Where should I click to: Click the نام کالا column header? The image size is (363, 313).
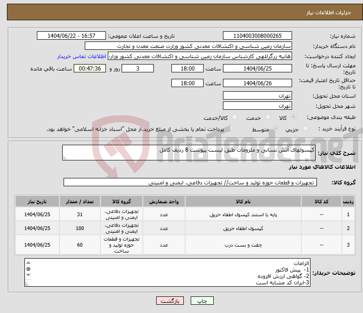click(243, 201)
